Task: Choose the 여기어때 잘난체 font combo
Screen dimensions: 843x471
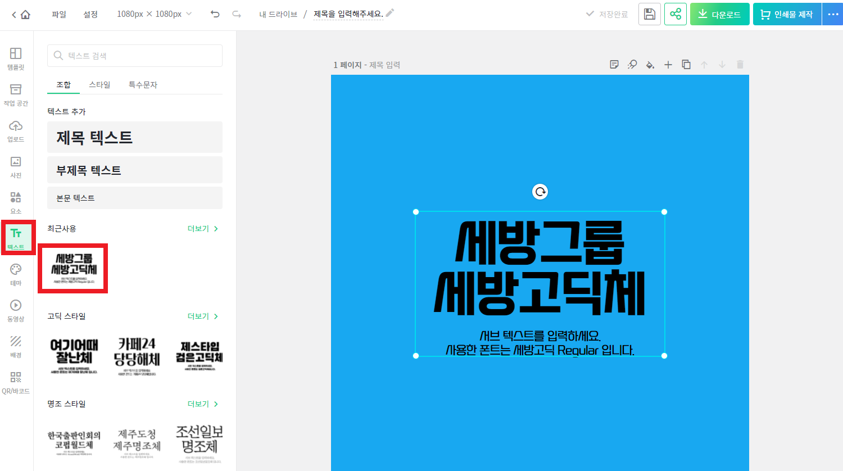Action: pos(74,356)
